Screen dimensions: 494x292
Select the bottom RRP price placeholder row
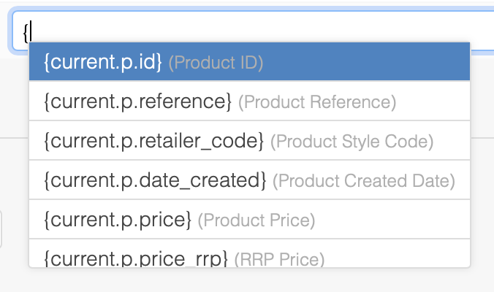(x=249, y=257)
